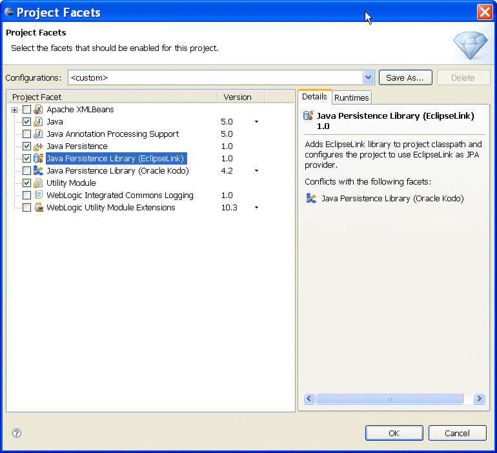497x453 pixels.
Task: Expand the Apache XMLBeans tree node
Action: (x=14, y=110)
